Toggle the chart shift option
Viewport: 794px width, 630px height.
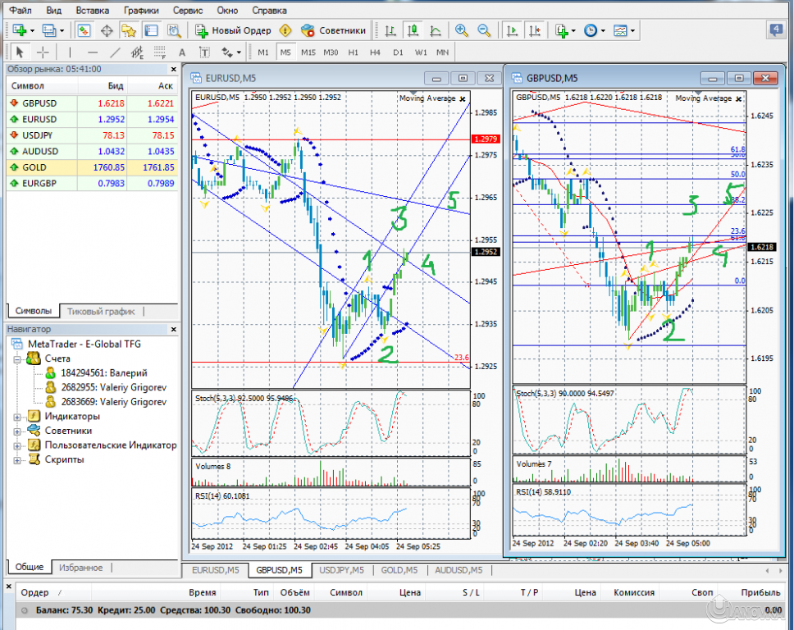point(534,30)
